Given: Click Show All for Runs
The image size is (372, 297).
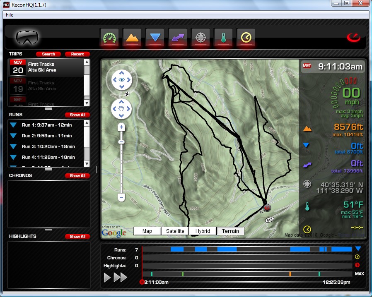Looking at the screenshot, I should pyautogui.click(x=77, y=115).
